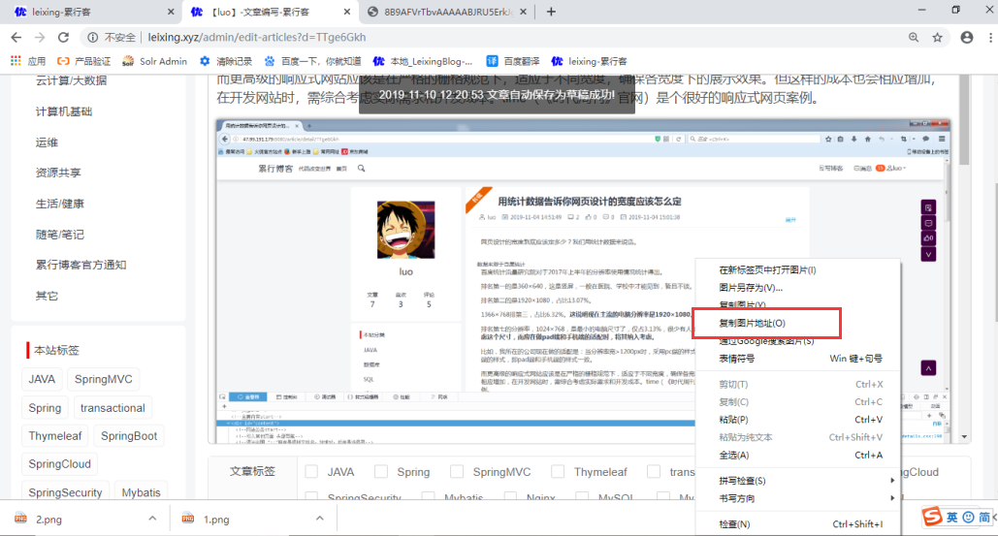998x536 pixels.
Task: Choose 图片另存为 from context menu
Action: click(798, 288)
